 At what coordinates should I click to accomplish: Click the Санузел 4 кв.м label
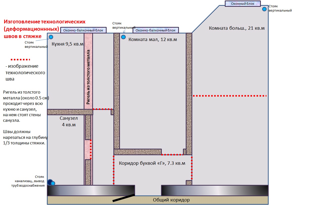coord(69,121)
